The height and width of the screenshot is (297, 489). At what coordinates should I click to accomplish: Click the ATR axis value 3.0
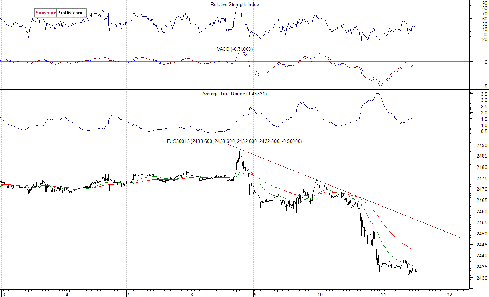[484, 100]
